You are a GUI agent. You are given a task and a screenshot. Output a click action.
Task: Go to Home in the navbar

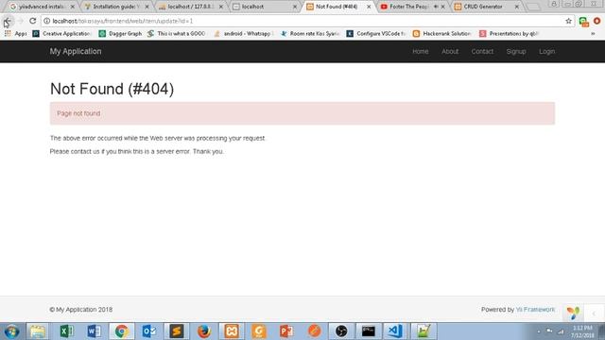[x=420, y=51]
